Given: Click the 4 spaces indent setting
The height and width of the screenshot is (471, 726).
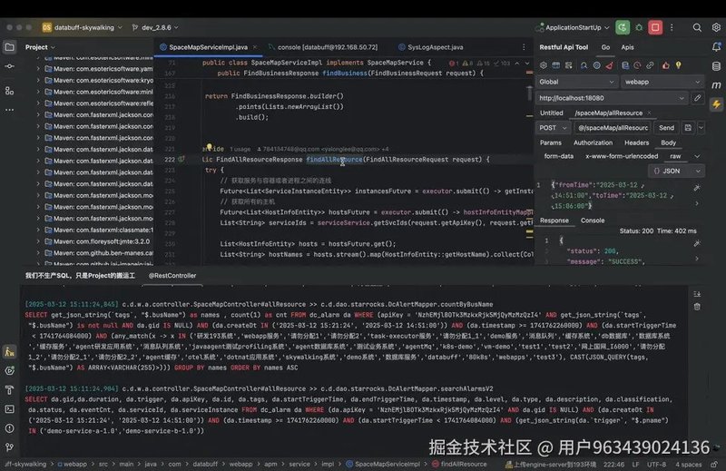Looking at the screenshot, I should (689, 464).
